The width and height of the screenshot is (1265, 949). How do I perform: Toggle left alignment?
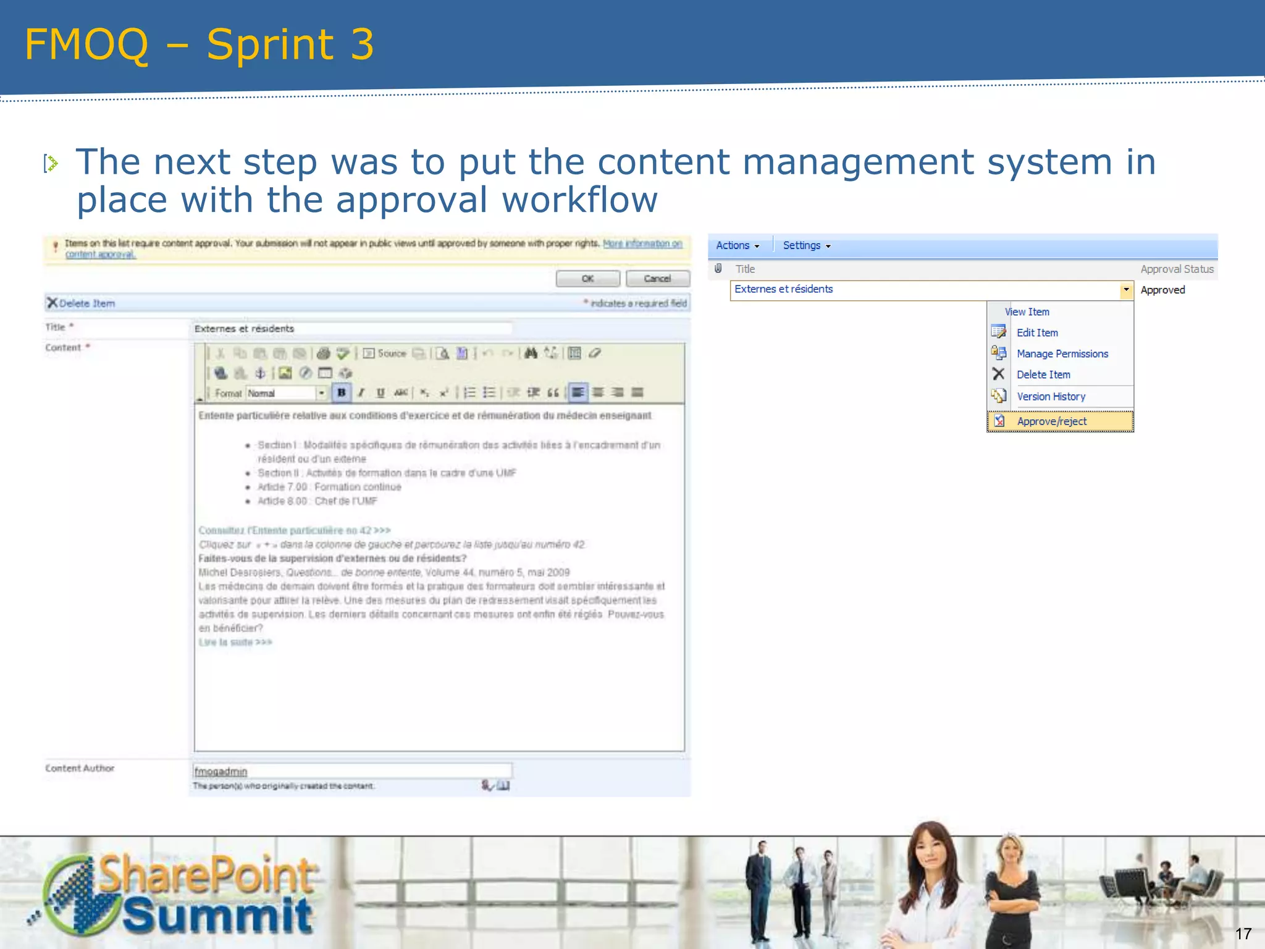pos(578,392)
